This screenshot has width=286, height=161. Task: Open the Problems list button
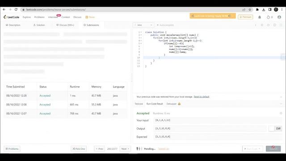[x=12, y=149]
